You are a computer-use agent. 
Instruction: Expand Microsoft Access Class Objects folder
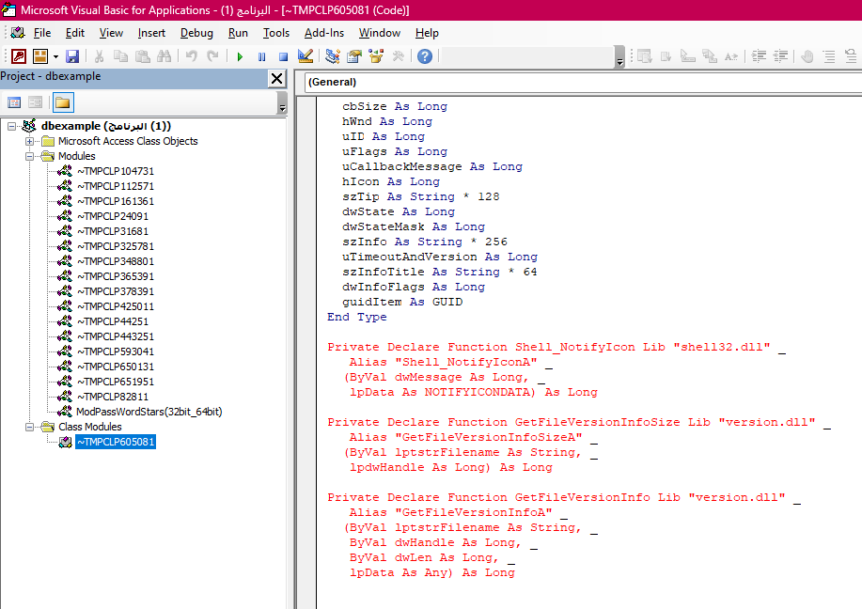point(30,141)
